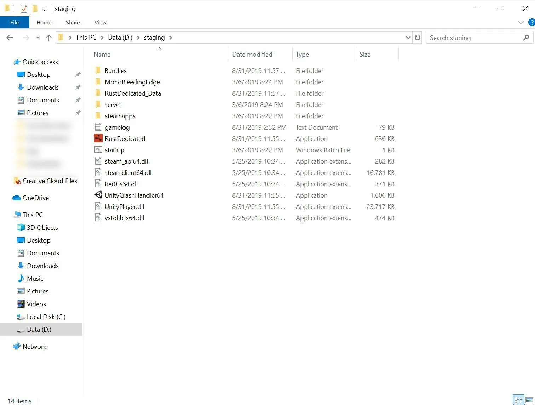Select the server folder icon
Viewport: 535px width, 405px height.
pyautogui.click(x=98, y=104)
